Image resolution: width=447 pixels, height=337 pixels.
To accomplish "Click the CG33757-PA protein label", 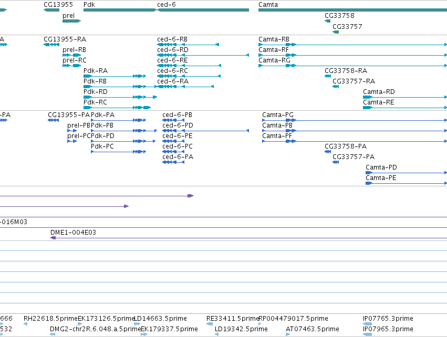I will click(x=354, y=157).
